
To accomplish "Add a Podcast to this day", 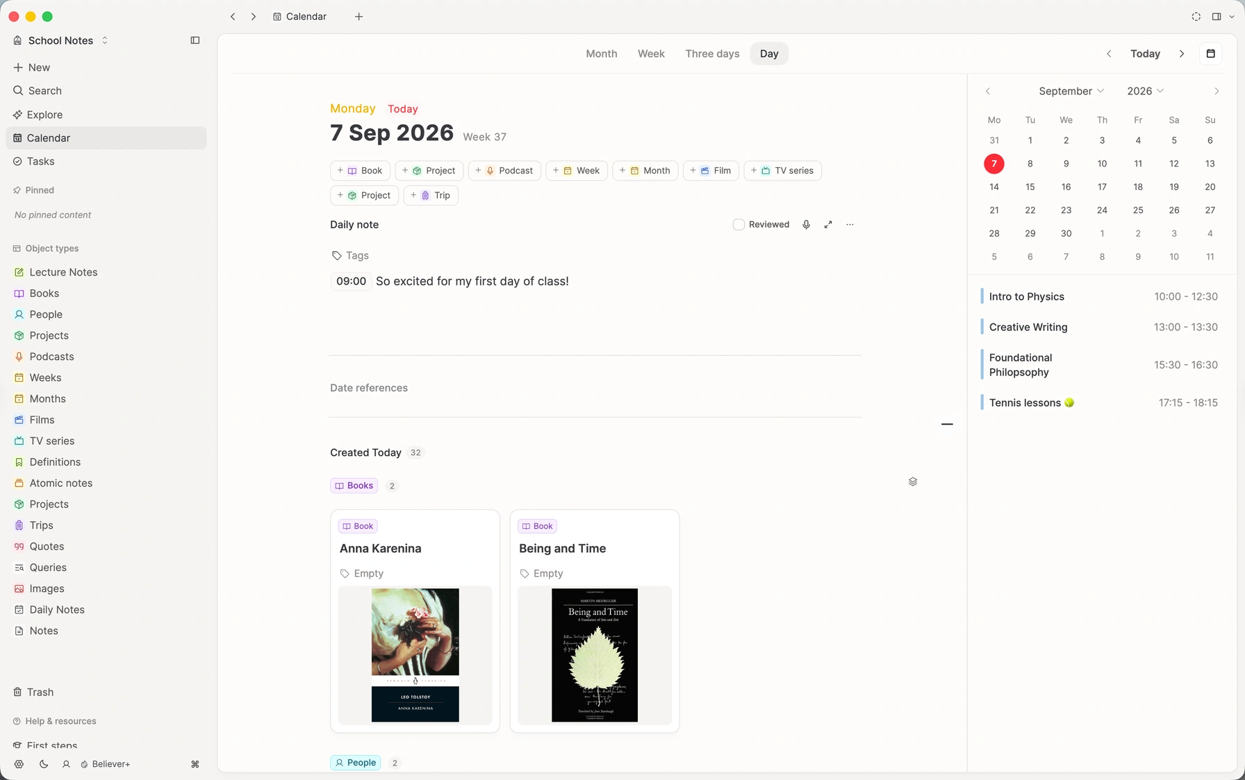I will 504,171.
